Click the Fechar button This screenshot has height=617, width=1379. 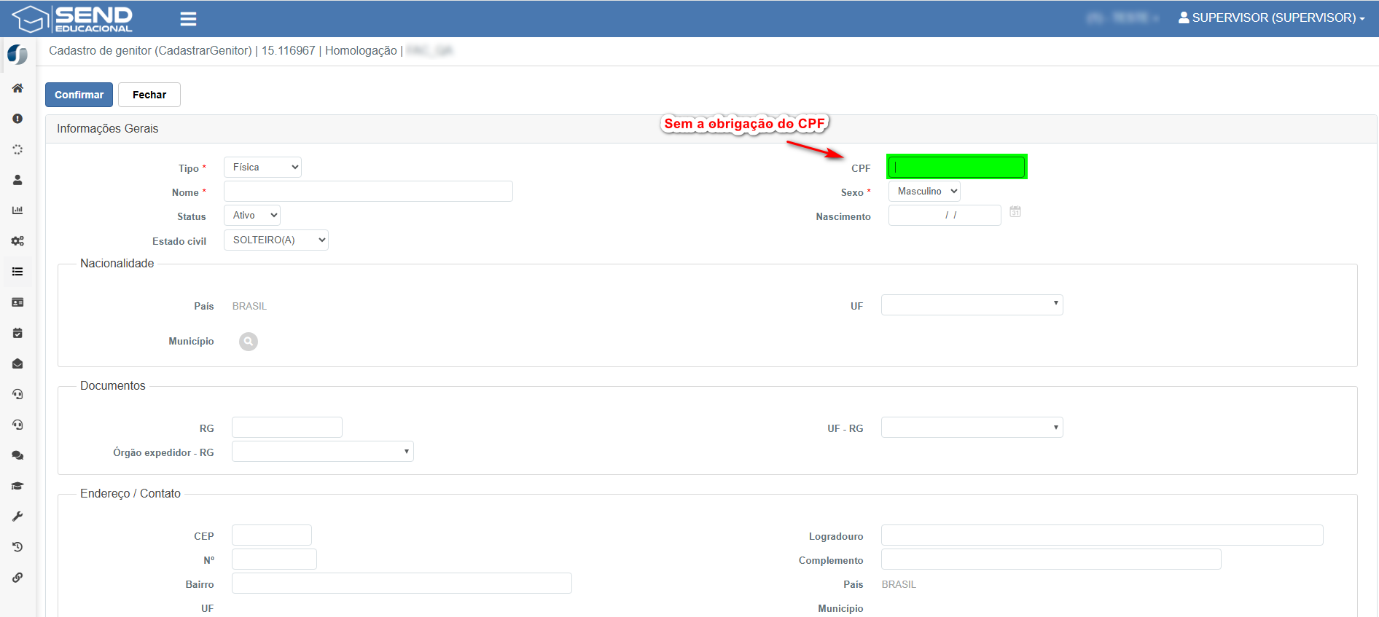pos(149,95)
